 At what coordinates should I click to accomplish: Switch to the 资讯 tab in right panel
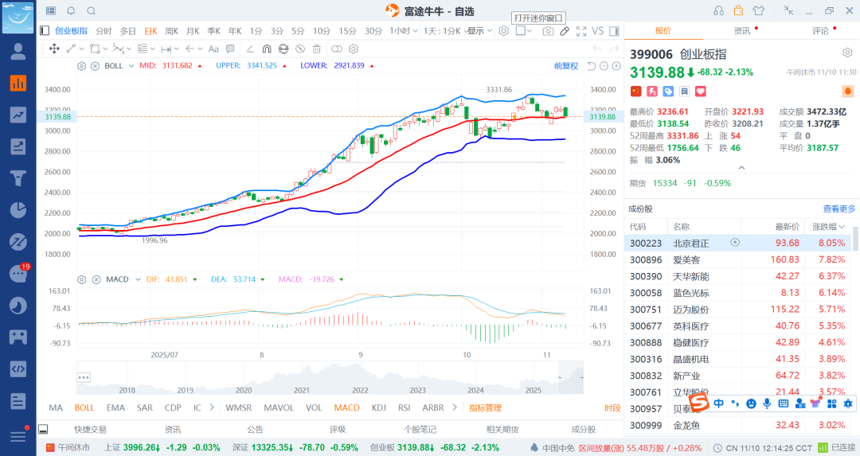(742, 31)
